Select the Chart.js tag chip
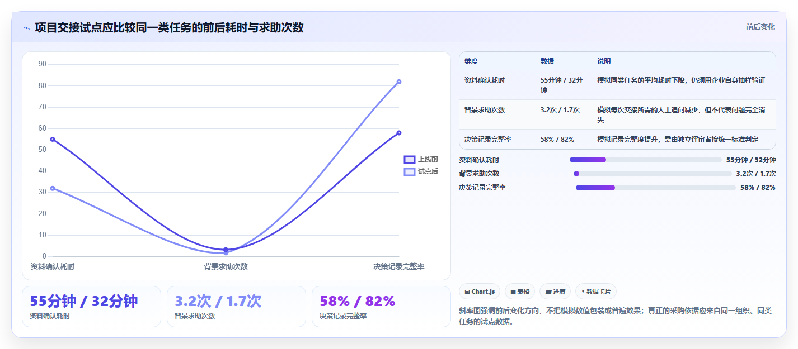 pyautogui.click(x=480, y=291)
